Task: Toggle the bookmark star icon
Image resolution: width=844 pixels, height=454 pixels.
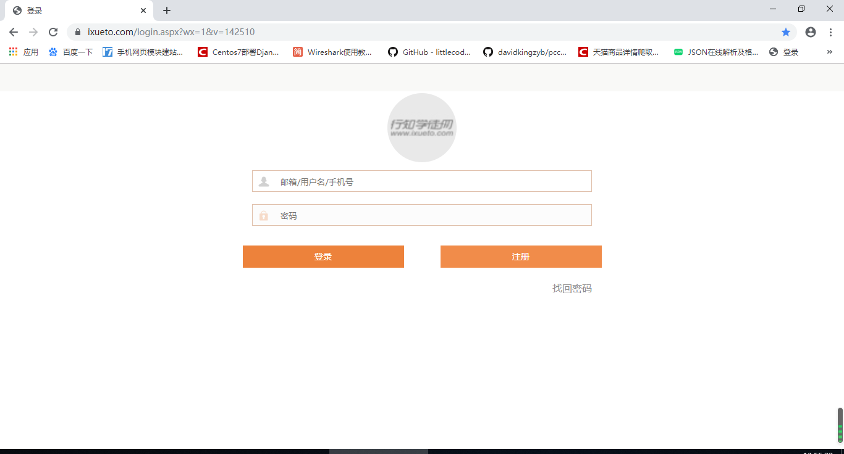Action: pyautogui.click(x=786, y=32)
